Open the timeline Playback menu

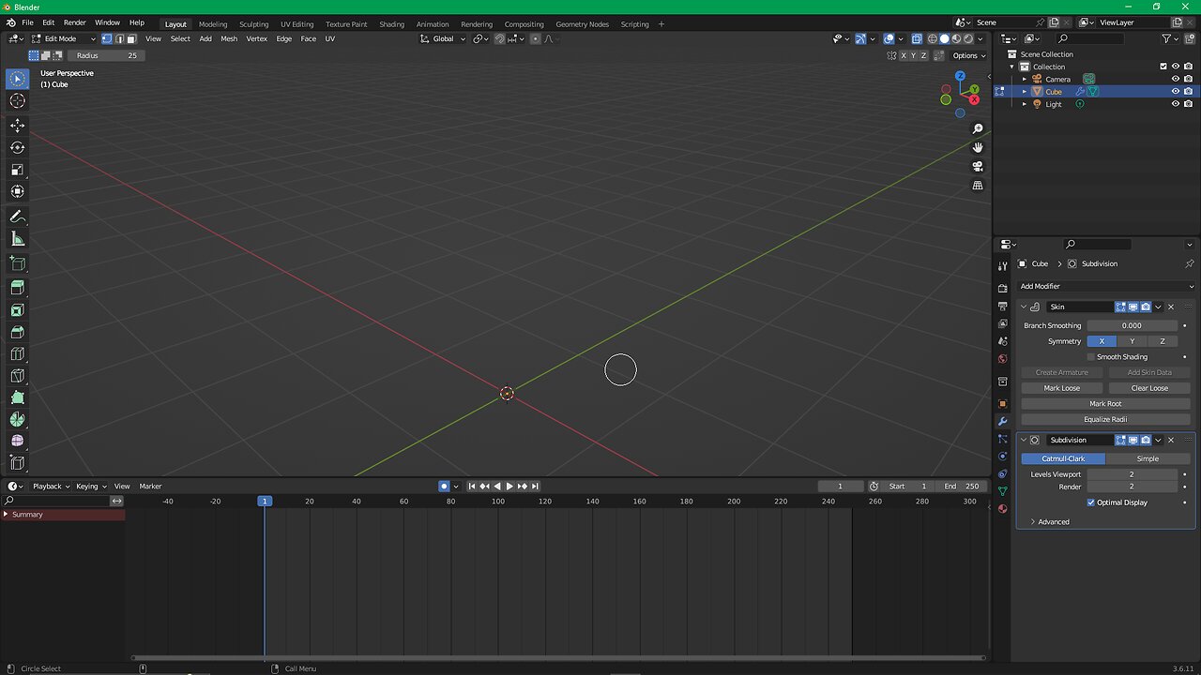50,486
